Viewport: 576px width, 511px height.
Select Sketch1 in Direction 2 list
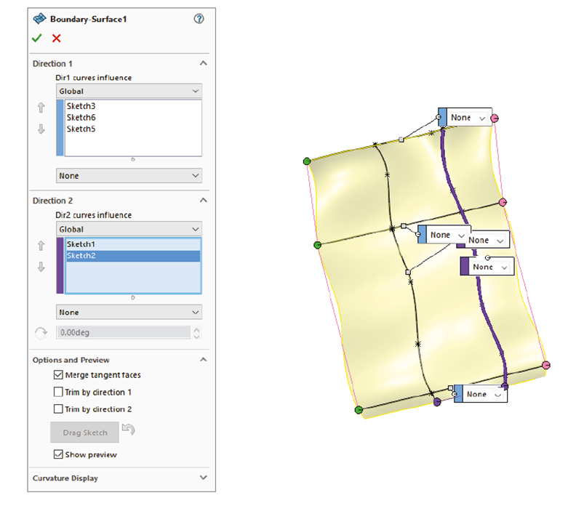click(133, 244)
